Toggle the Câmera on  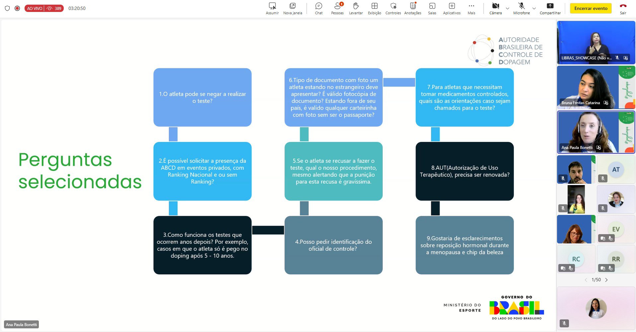495,8
